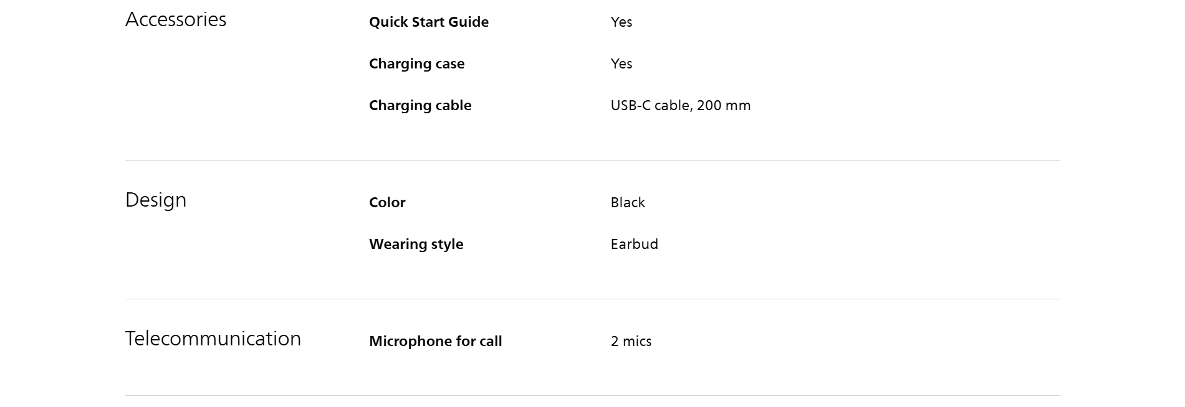Click the 2 mics value
The height and width of the screenshot is (407, 1185).
coord(631,342)
